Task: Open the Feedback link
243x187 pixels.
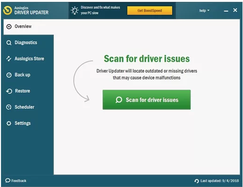Action: click(16, 180)
